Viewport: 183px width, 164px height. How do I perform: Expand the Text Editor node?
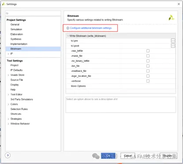(8, 95)
